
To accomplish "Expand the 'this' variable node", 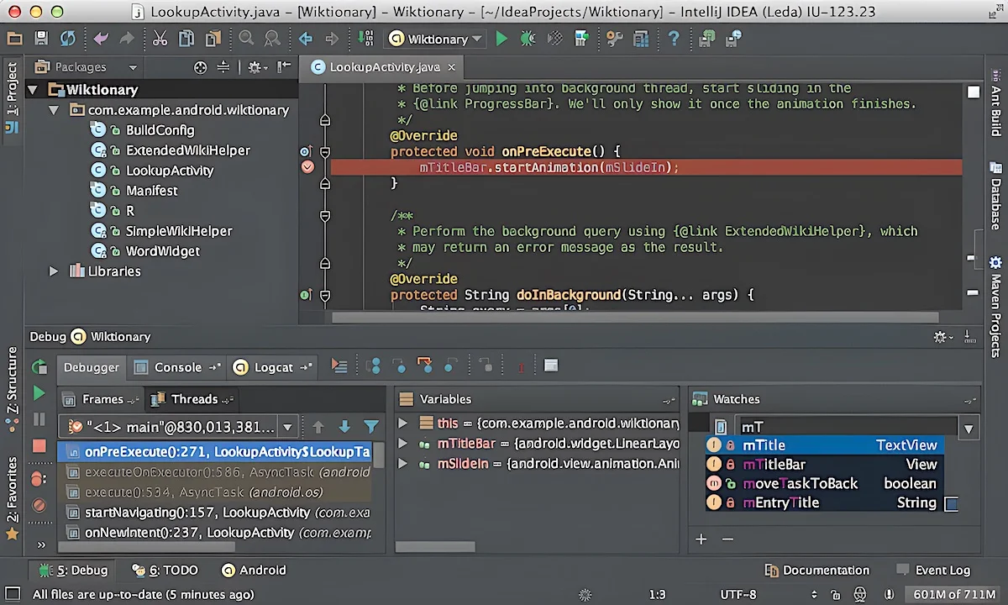I will pos(402,423).
